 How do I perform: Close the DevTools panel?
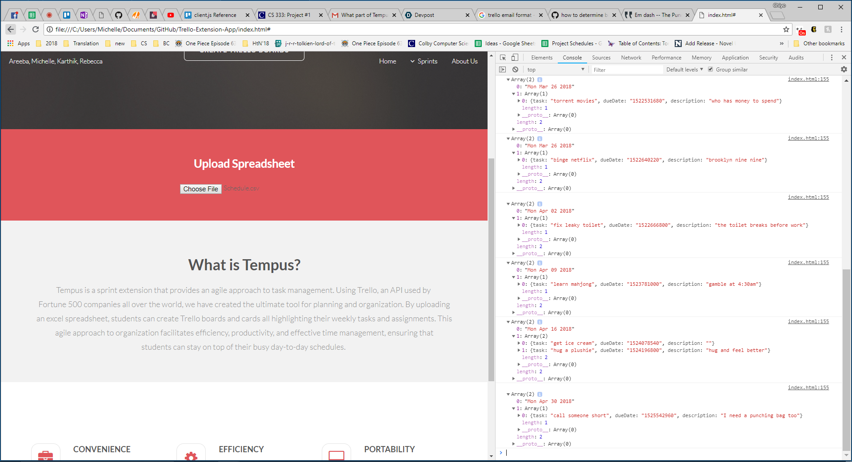pyautogui.click(x=844, y=58)
